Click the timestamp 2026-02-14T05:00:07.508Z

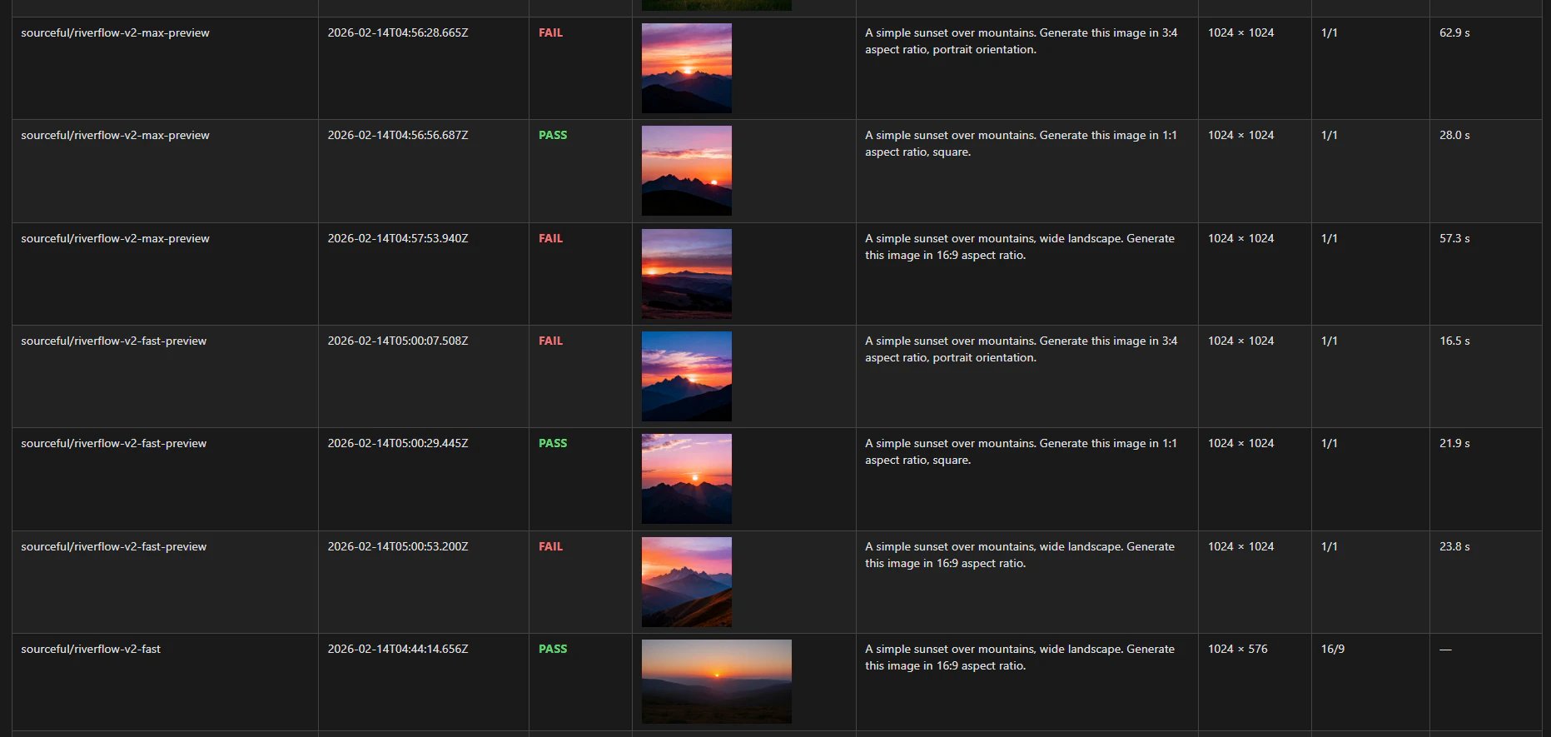(398, 341)
